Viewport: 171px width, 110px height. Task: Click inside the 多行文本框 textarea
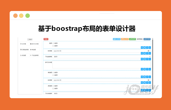pos(101,65)
